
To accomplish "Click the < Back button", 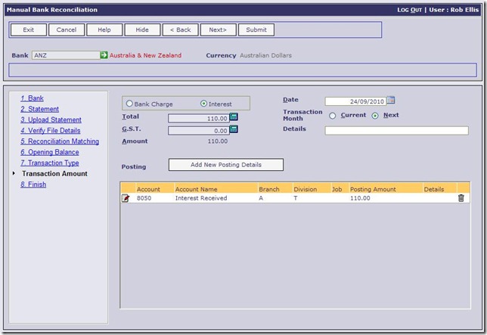I will [181, 29].
